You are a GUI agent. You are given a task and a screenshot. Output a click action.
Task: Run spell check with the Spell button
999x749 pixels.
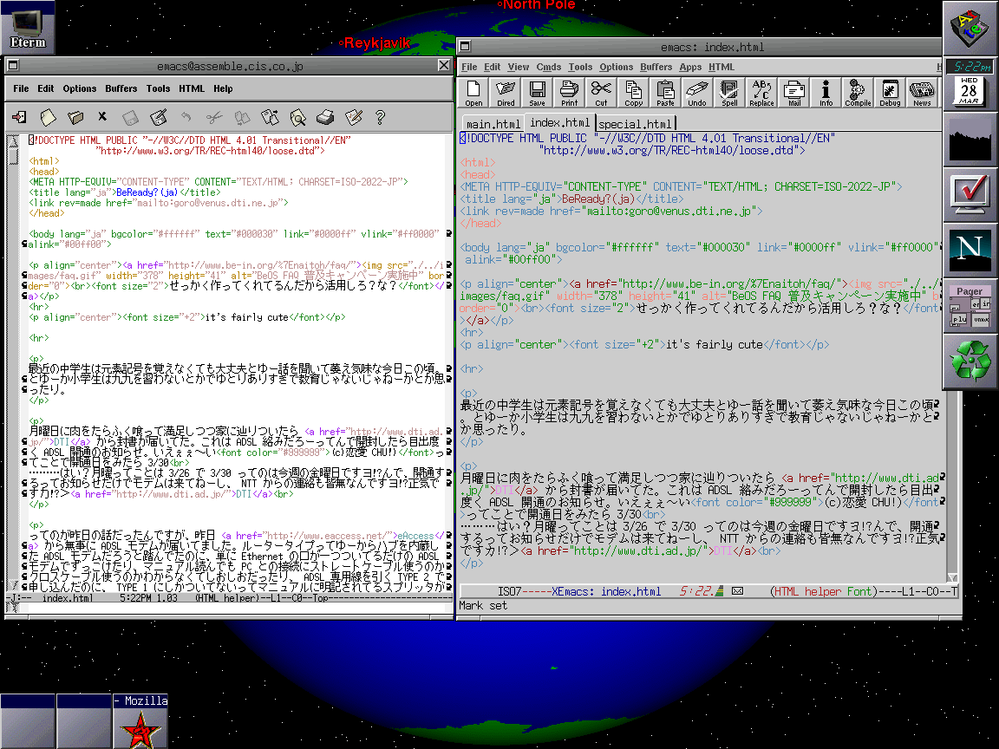tap(729, 92)
